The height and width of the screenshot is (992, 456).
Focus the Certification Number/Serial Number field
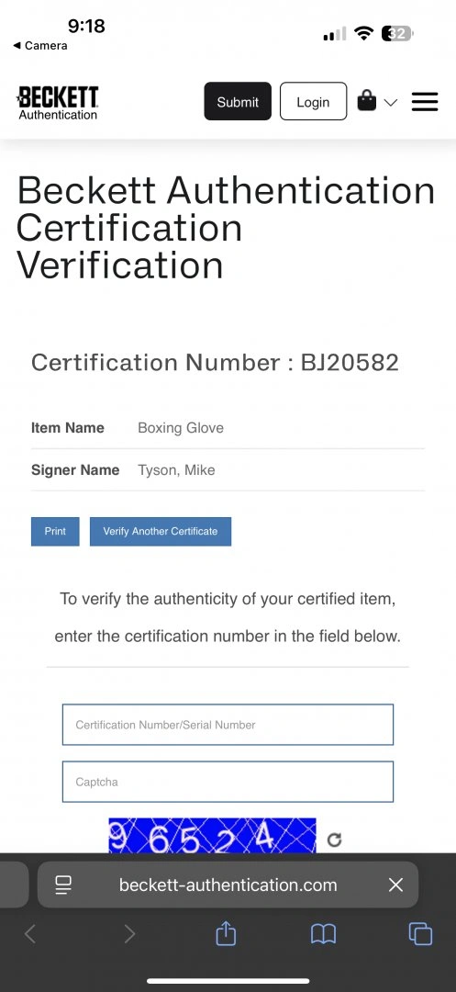tap(228, 725)
